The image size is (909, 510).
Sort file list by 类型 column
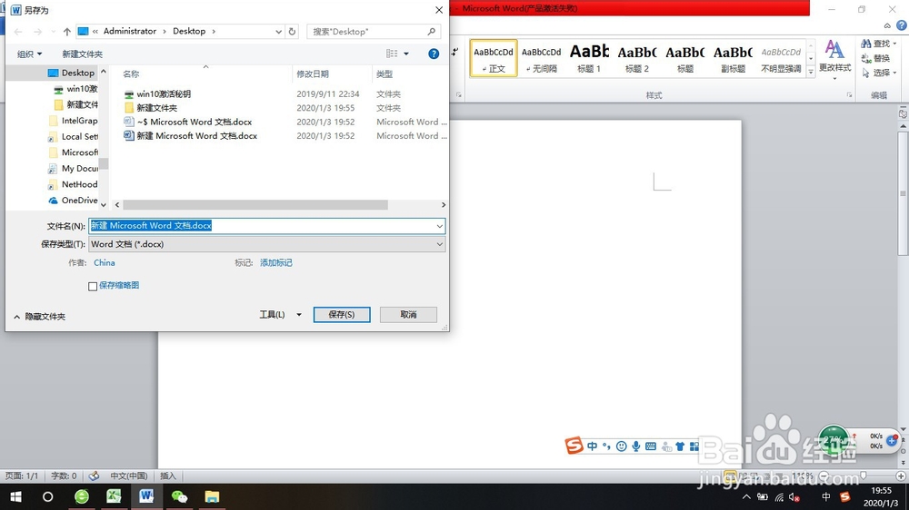tap(385, 74)
